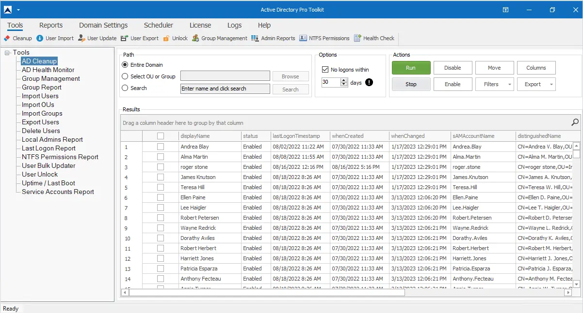Image resolution: width=583 pixels, height=313 pixels.
Task: Click the ribbon display options icon in title bar
Action: pyautogui.click(x=505, y=10)
